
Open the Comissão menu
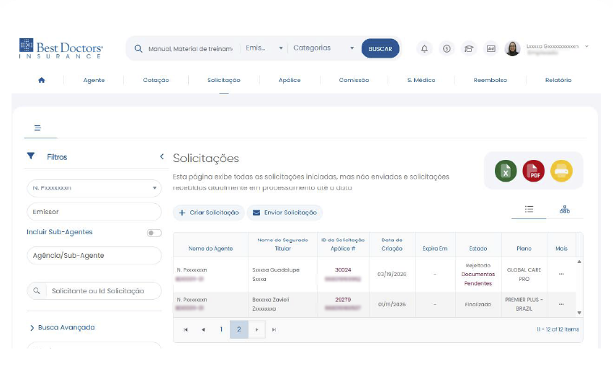pos(354,80)
